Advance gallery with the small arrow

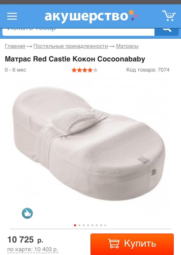(x=106, y=225)
